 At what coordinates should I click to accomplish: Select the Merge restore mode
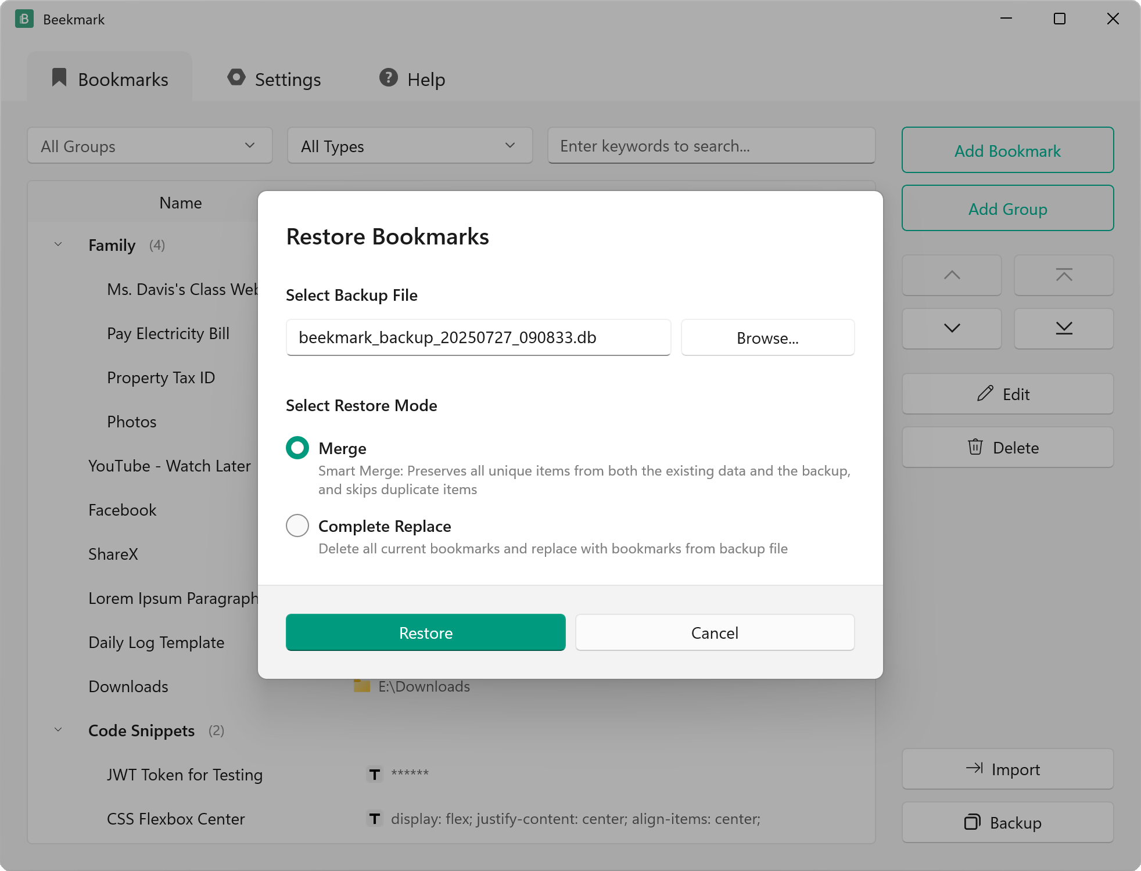coord(297,448)
